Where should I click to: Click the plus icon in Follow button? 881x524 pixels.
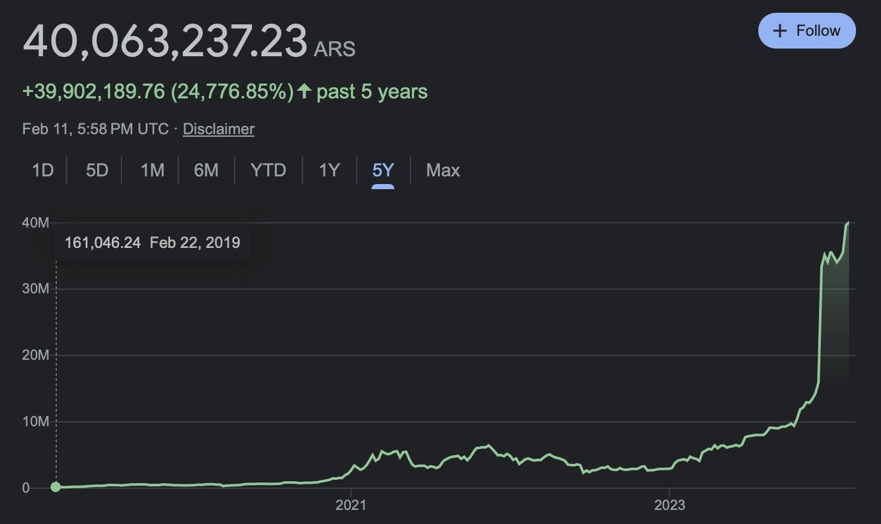779,31
